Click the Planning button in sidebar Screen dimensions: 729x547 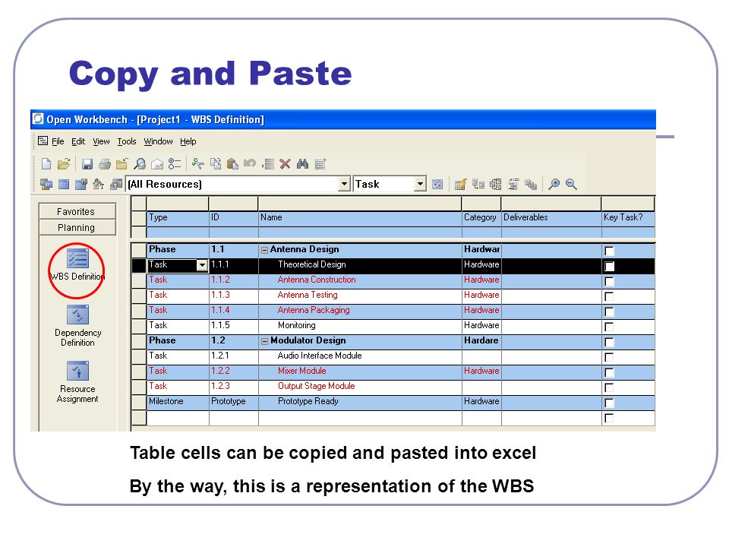[77, 227]
